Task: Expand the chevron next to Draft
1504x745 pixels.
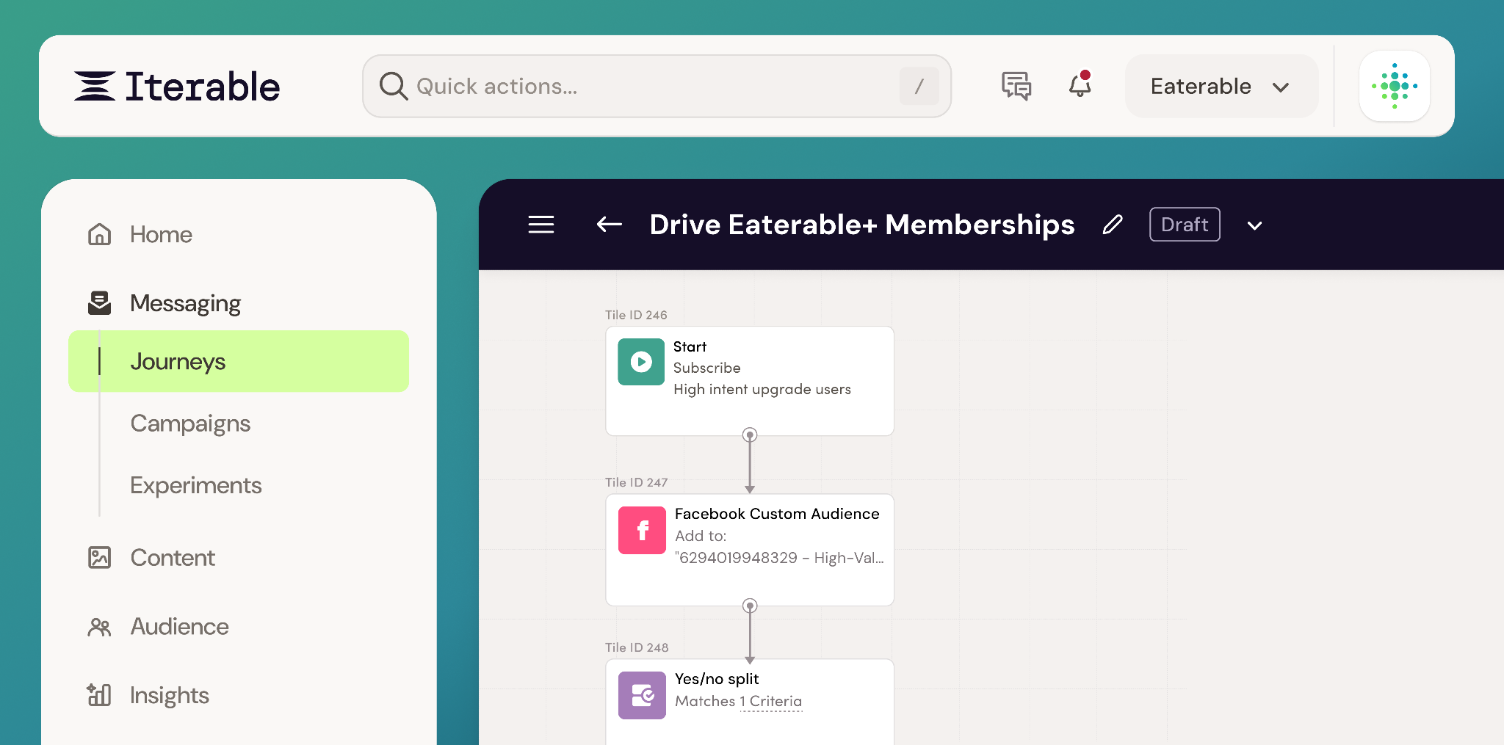Action: click(x=1255, y=225)
